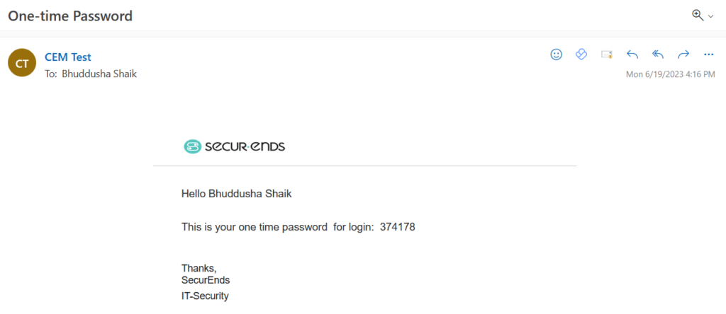Image resolution: width=726 pixels, height=314 pixels.
Task: Click the emoji reaction smiley icon
Action: [556, 54]
